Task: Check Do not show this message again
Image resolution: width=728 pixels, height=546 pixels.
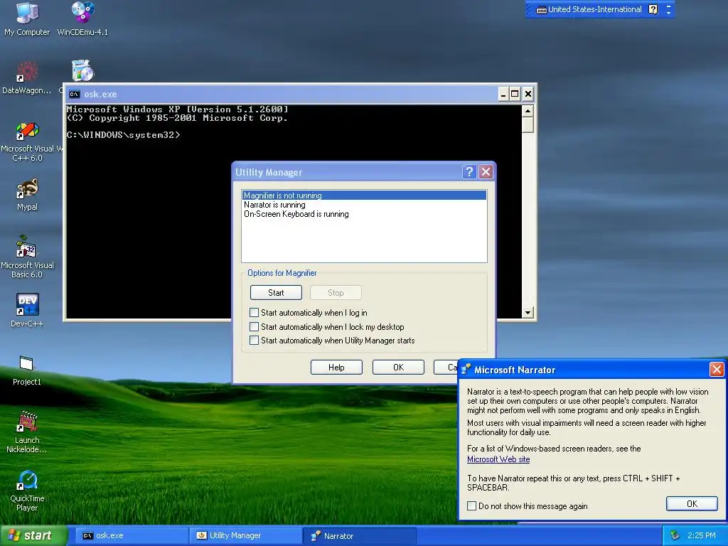Action: (472, 506)
